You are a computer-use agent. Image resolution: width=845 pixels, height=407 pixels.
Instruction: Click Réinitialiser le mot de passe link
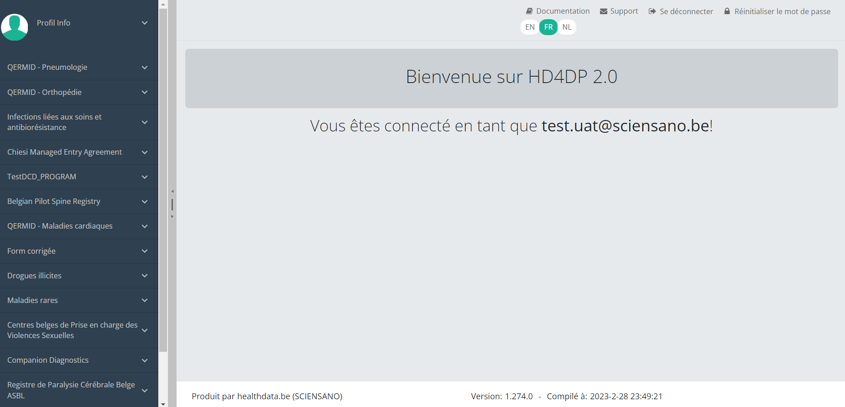782,11
